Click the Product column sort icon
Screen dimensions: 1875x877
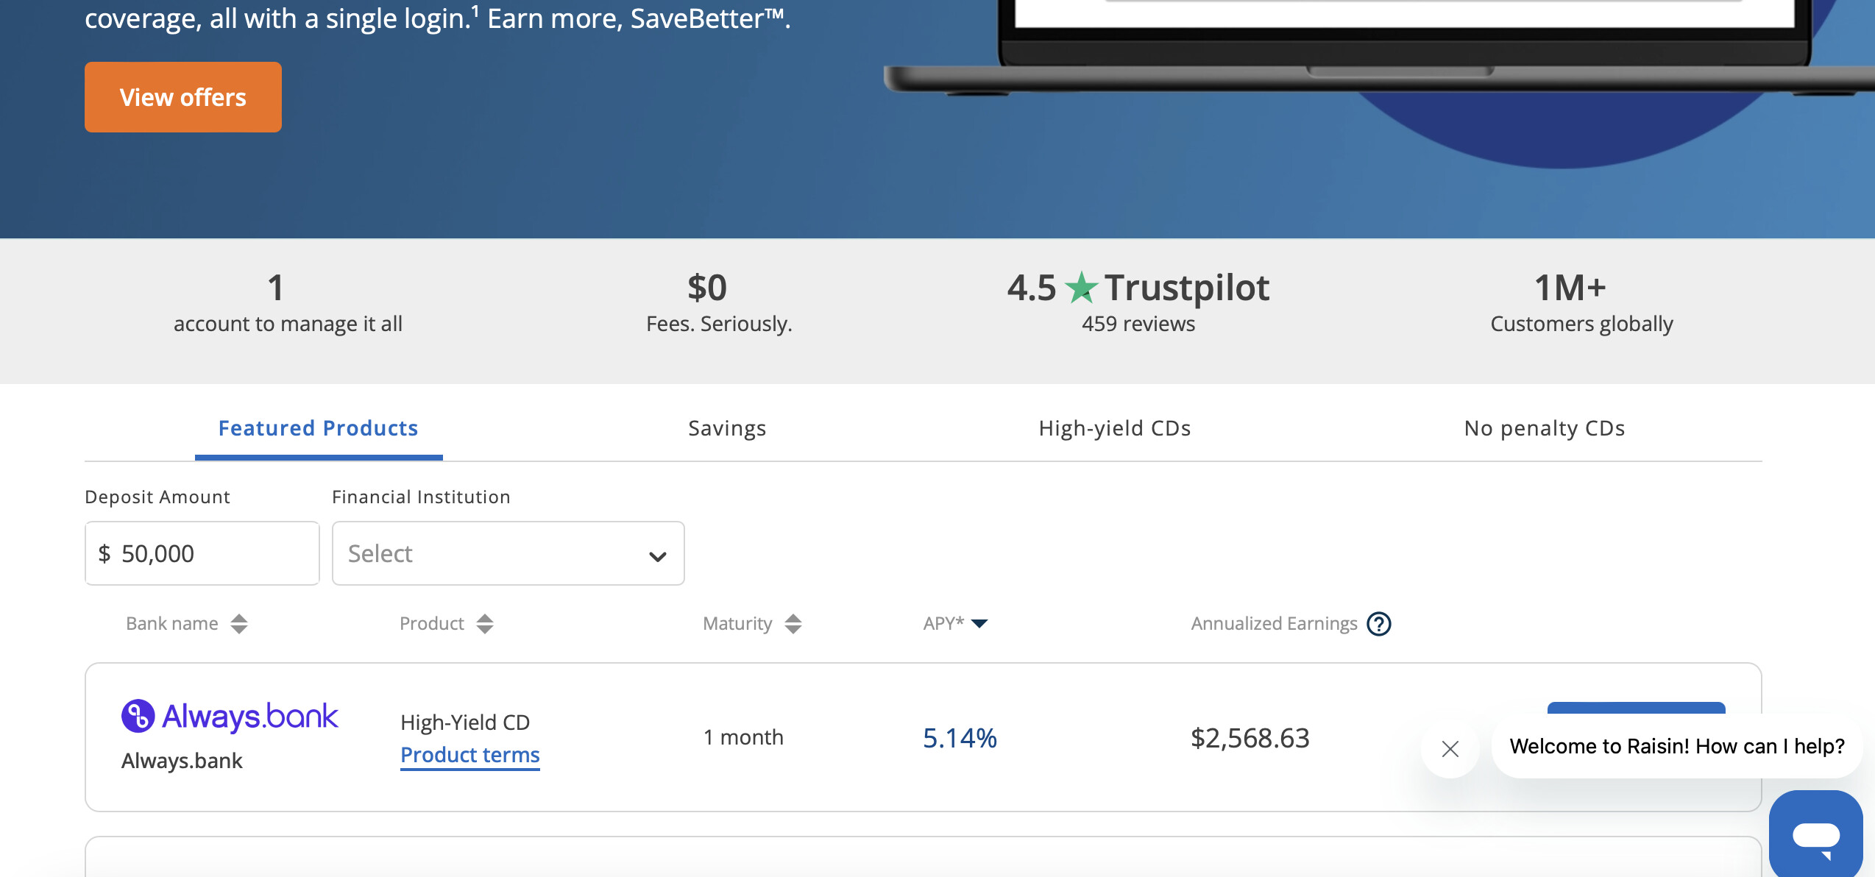(484, 624)
